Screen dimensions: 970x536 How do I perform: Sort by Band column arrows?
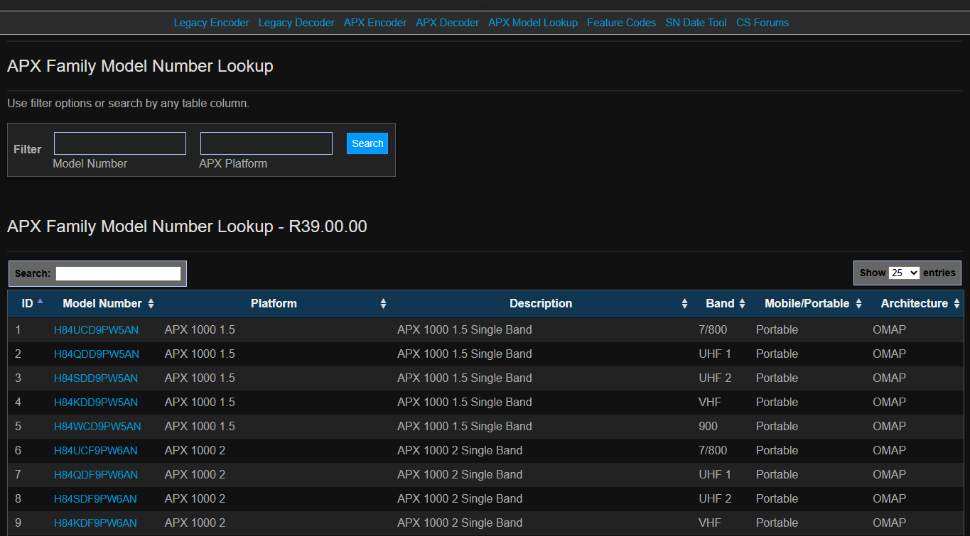(x=742, y=304)
